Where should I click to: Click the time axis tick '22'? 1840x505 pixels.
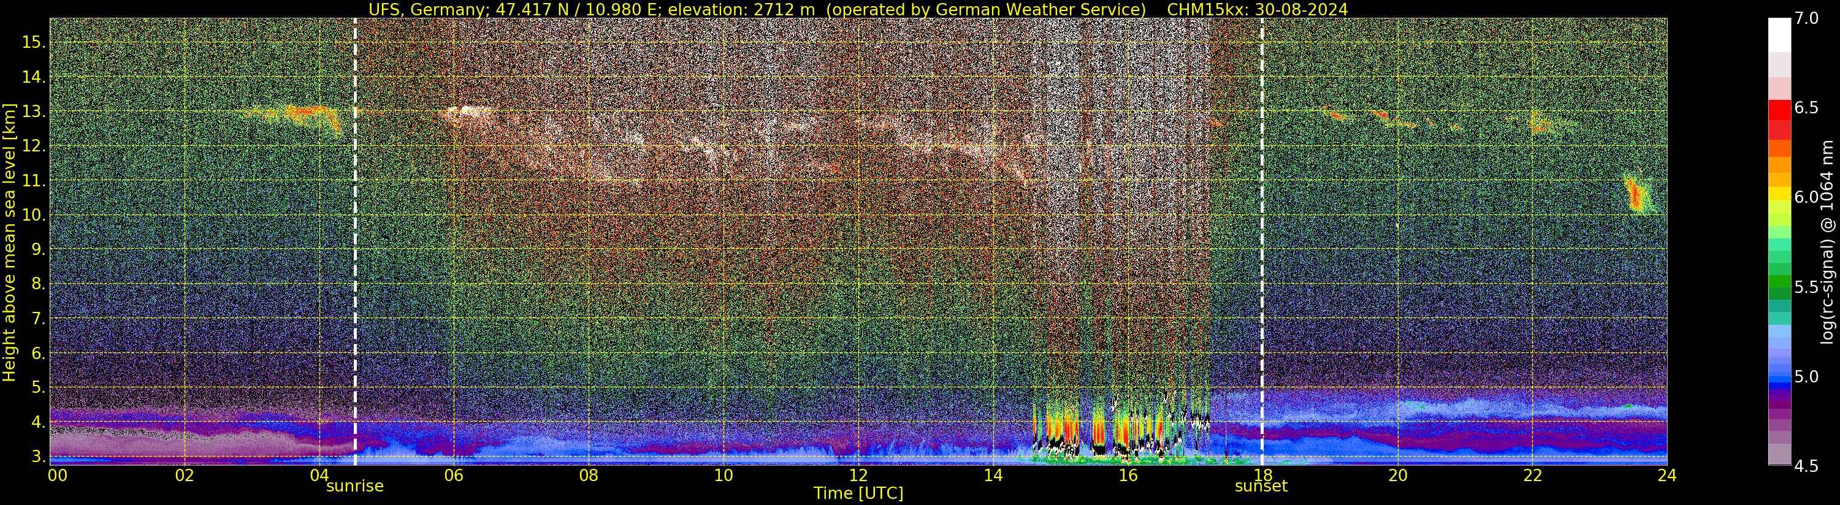(x=1532, y=475)
